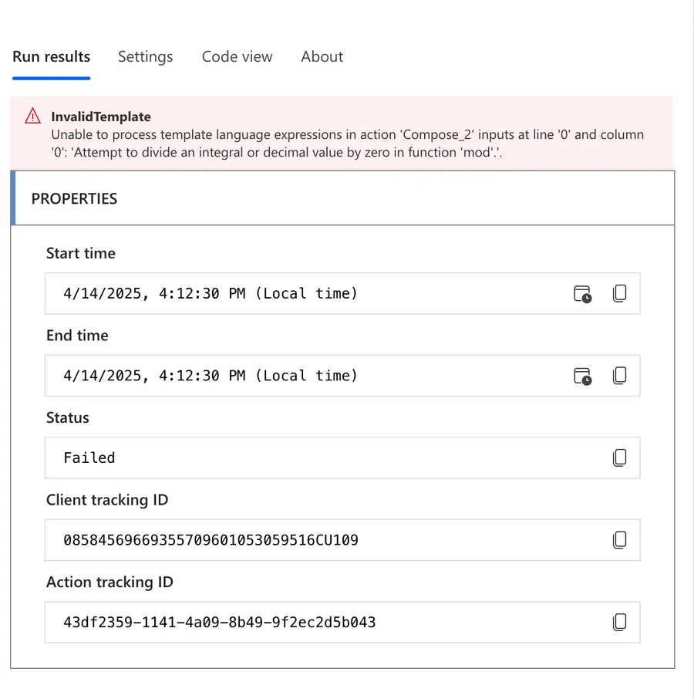Screen dimensions: 694x699
Task: Click the divide by zero error message
Action: [347, 144]
